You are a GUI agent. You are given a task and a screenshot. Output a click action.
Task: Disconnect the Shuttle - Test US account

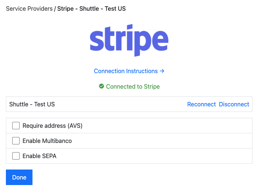coord(234,104)
